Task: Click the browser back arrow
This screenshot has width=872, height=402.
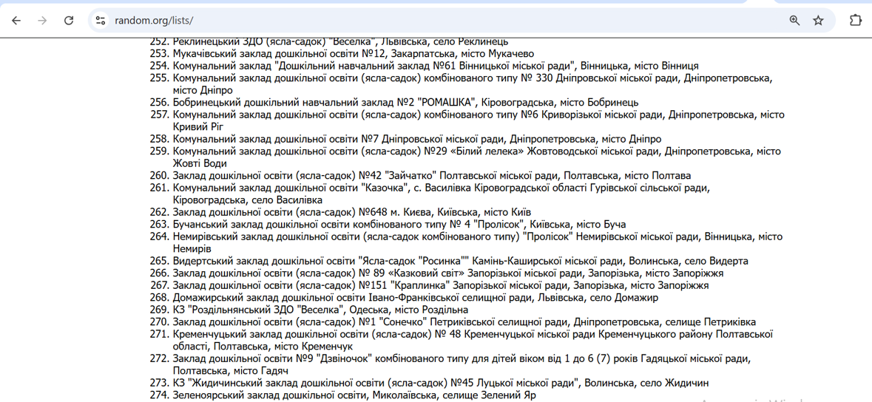Action: [x=16, y=21]
